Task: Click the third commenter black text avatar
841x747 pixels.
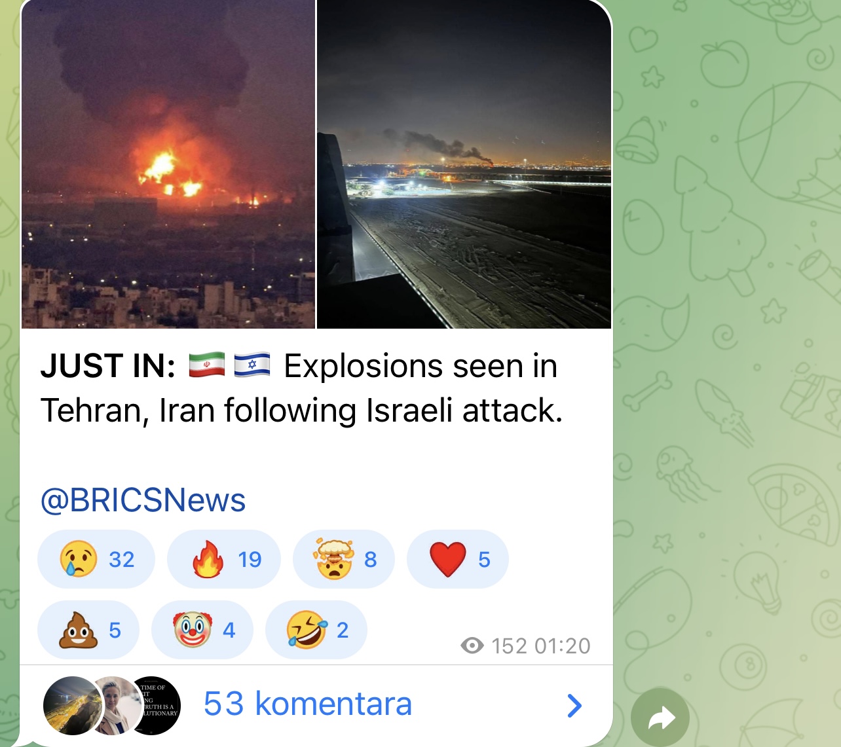Action: pyautogui.click(x=156, y=705)
